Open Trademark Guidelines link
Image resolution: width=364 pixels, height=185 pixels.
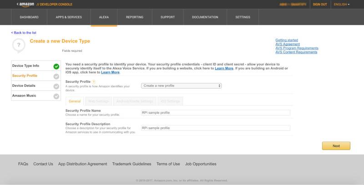pyautogui.click(x=131, y=164)
